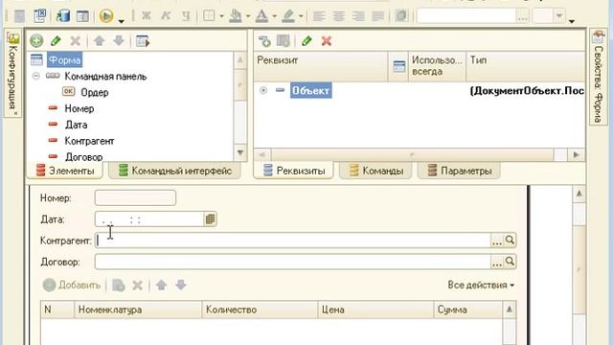Edit the selected form element with the pencil

56,40
